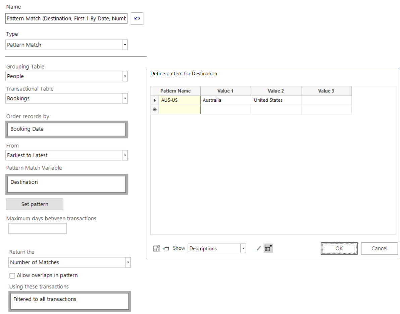Image resolution: width=400 pixels, height=314 pixels.
Task: Click the Destination pattern match variable box
Action: (66, 184)
